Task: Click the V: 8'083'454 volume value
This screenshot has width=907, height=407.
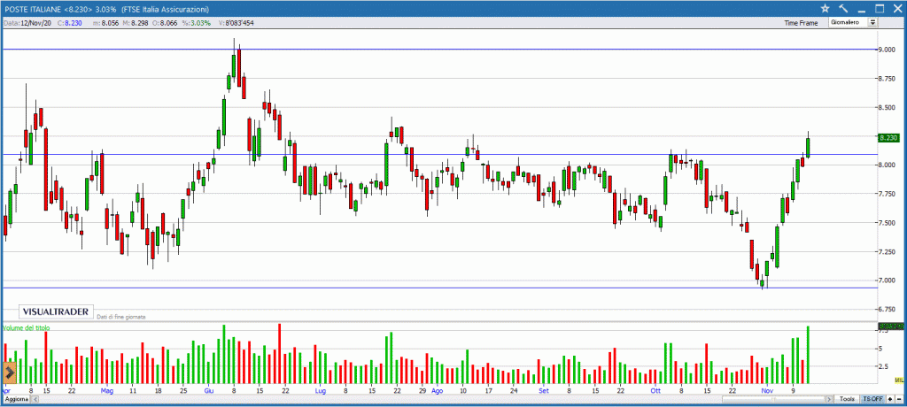Action: point(236,22)
